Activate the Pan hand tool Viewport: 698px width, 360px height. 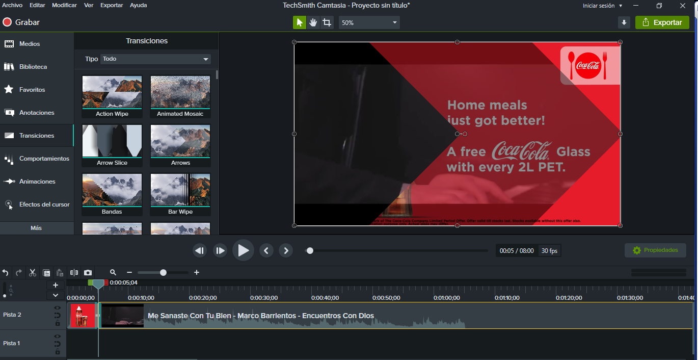click(x=313, y=22)
